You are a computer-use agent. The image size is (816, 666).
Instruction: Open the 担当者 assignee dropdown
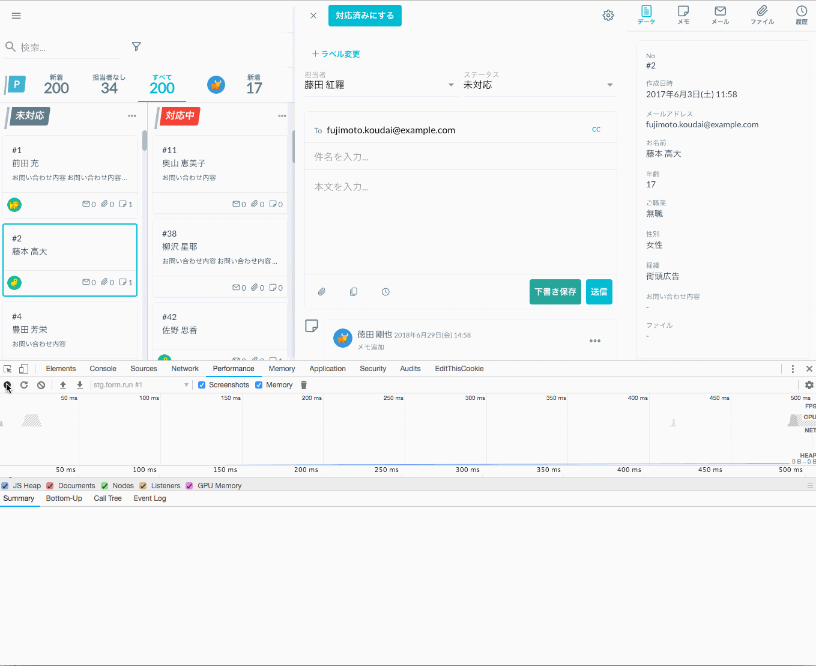coord(450,84)
